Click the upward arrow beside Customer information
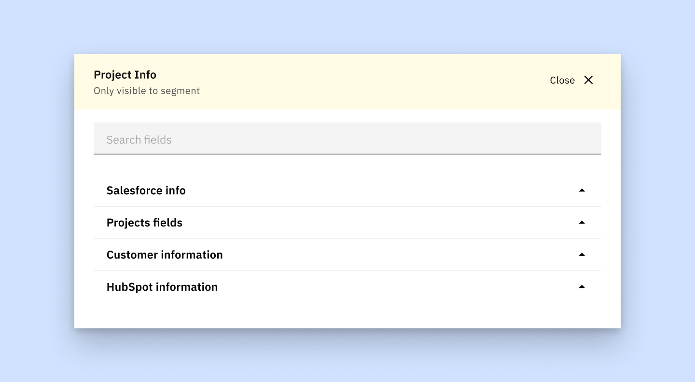This screenshot has height=382, width=695. [582, 255]
